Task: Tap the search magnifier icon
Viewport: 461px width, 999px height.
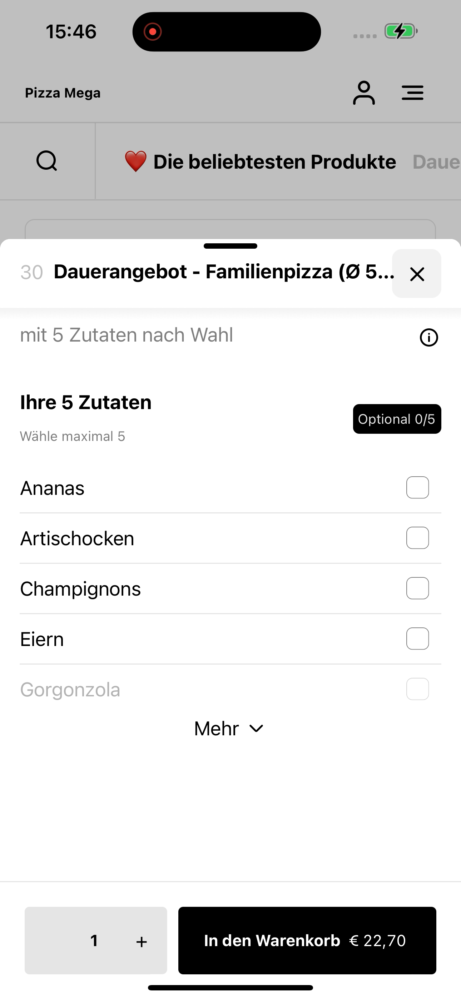Action: 47,161
